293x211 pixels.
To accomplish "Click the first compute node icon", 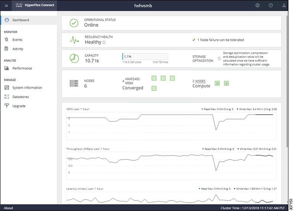I will (x=217, y=83).
